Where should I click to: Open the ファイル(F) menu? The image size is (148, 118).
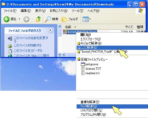(x=10, y=11)
